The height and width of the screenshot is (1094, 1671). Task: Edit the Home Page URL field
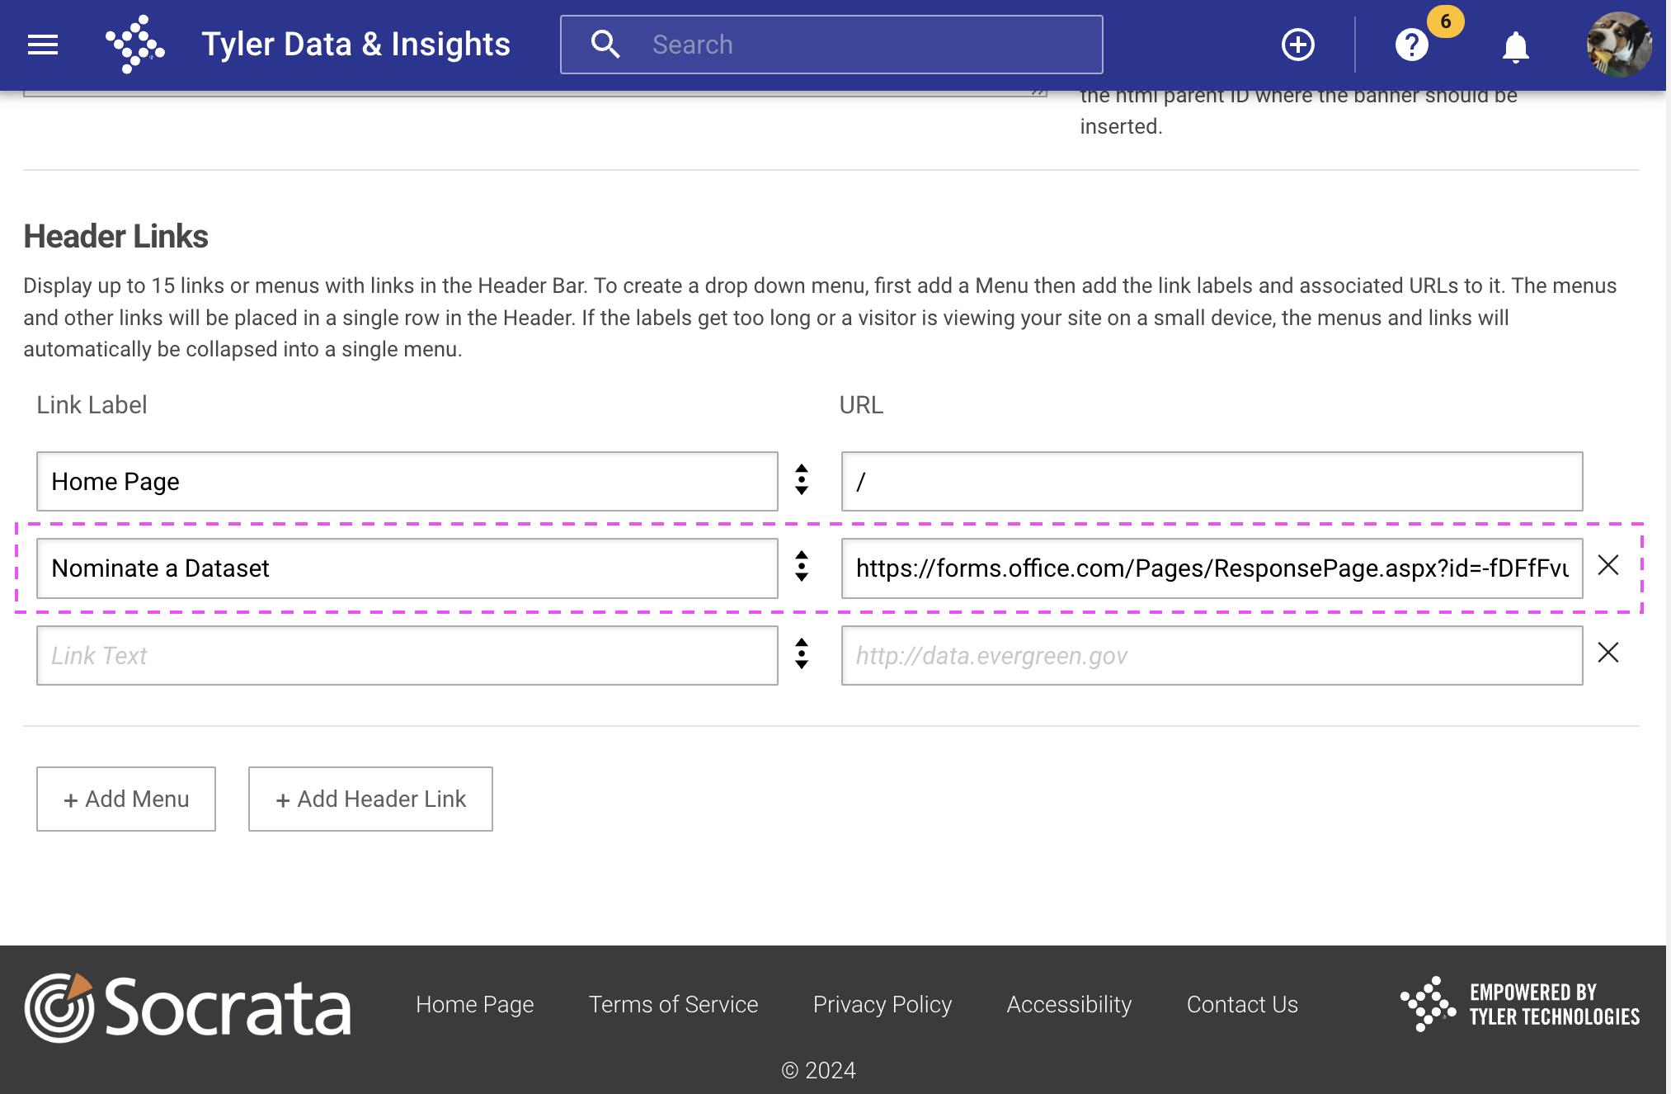(1212, 481)
